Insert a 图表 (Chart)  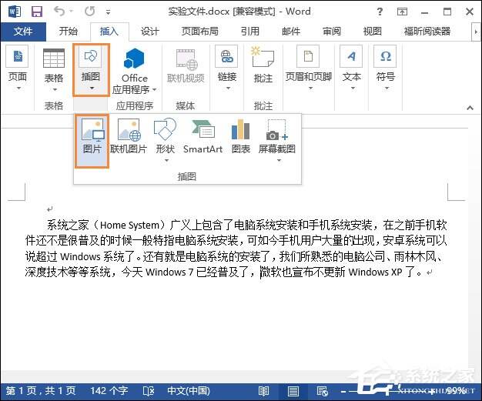(x=241, y=136)
